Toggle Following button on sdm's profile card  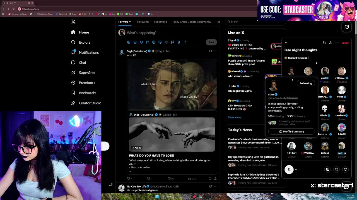coord(306,83)
